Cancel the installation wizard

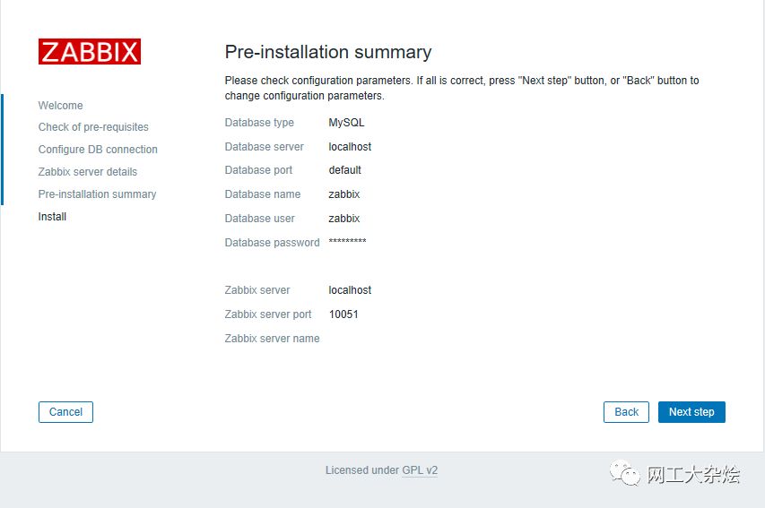[65, 412]
